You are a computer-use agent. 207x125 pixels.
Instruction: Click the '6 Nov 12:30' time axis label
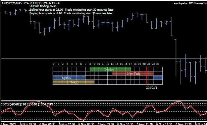coord(164,124)
